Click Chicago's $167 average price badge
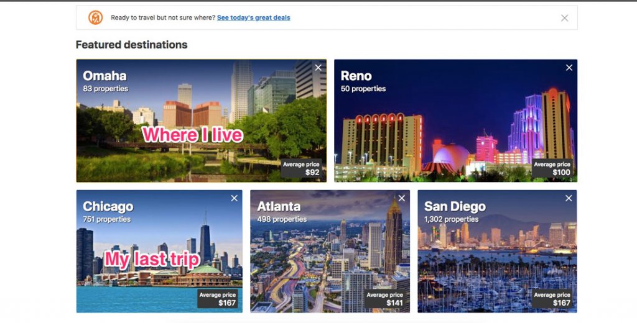Image resolution: width=637 pixels, height=323 pixels. (x=218, y=299)
